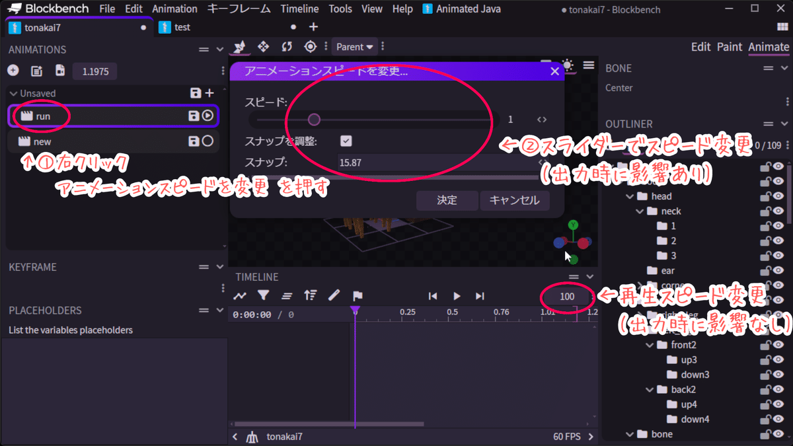The image size is (793, 446).
Task: Click the keyframe filter icon in the Timeline
Action: pos(263,295)
